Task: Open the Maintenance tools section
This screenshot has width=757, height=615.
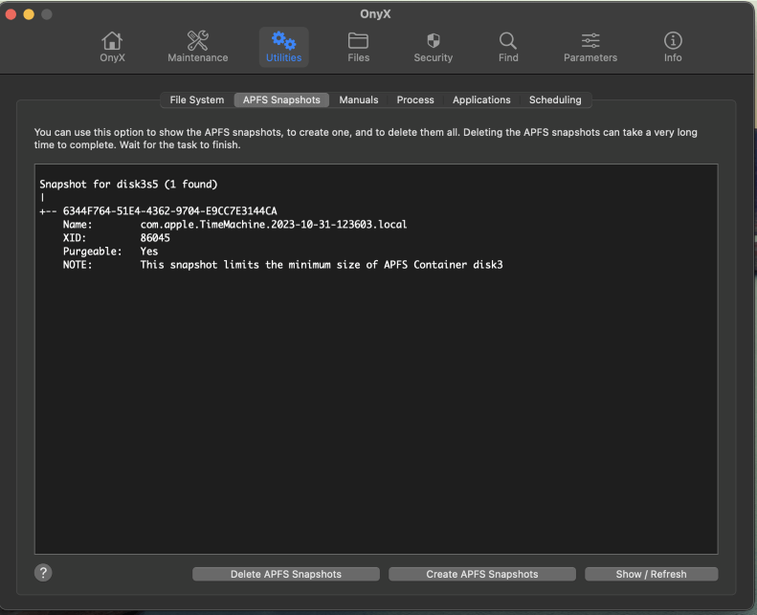Action: [197, 47]
